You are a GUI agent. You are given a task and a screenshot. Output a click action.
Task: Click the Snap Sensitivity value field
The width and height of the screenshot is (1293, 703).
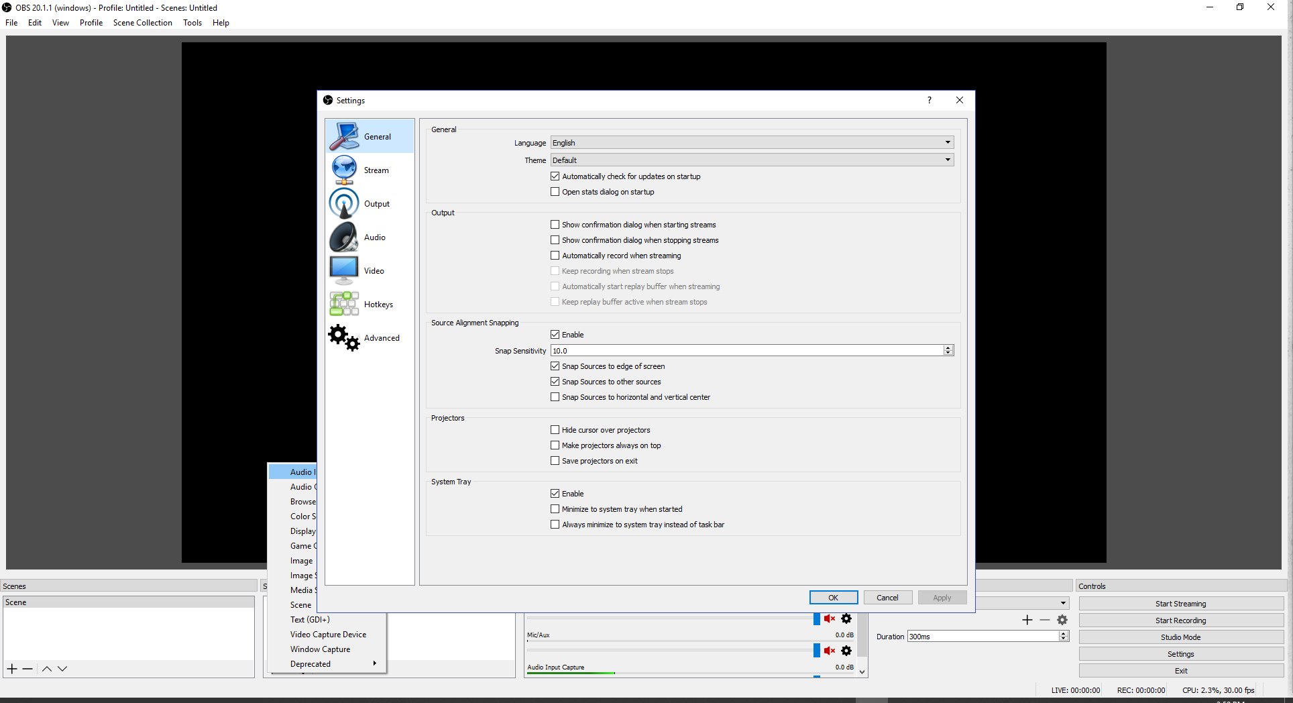[x=747, y=351]
